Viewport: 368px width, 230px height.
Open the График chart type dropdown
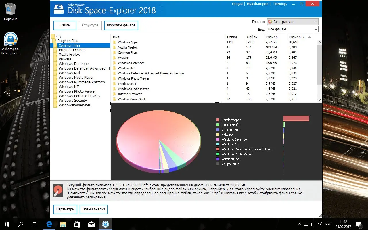pyautogui.click(x=293, y=22)
